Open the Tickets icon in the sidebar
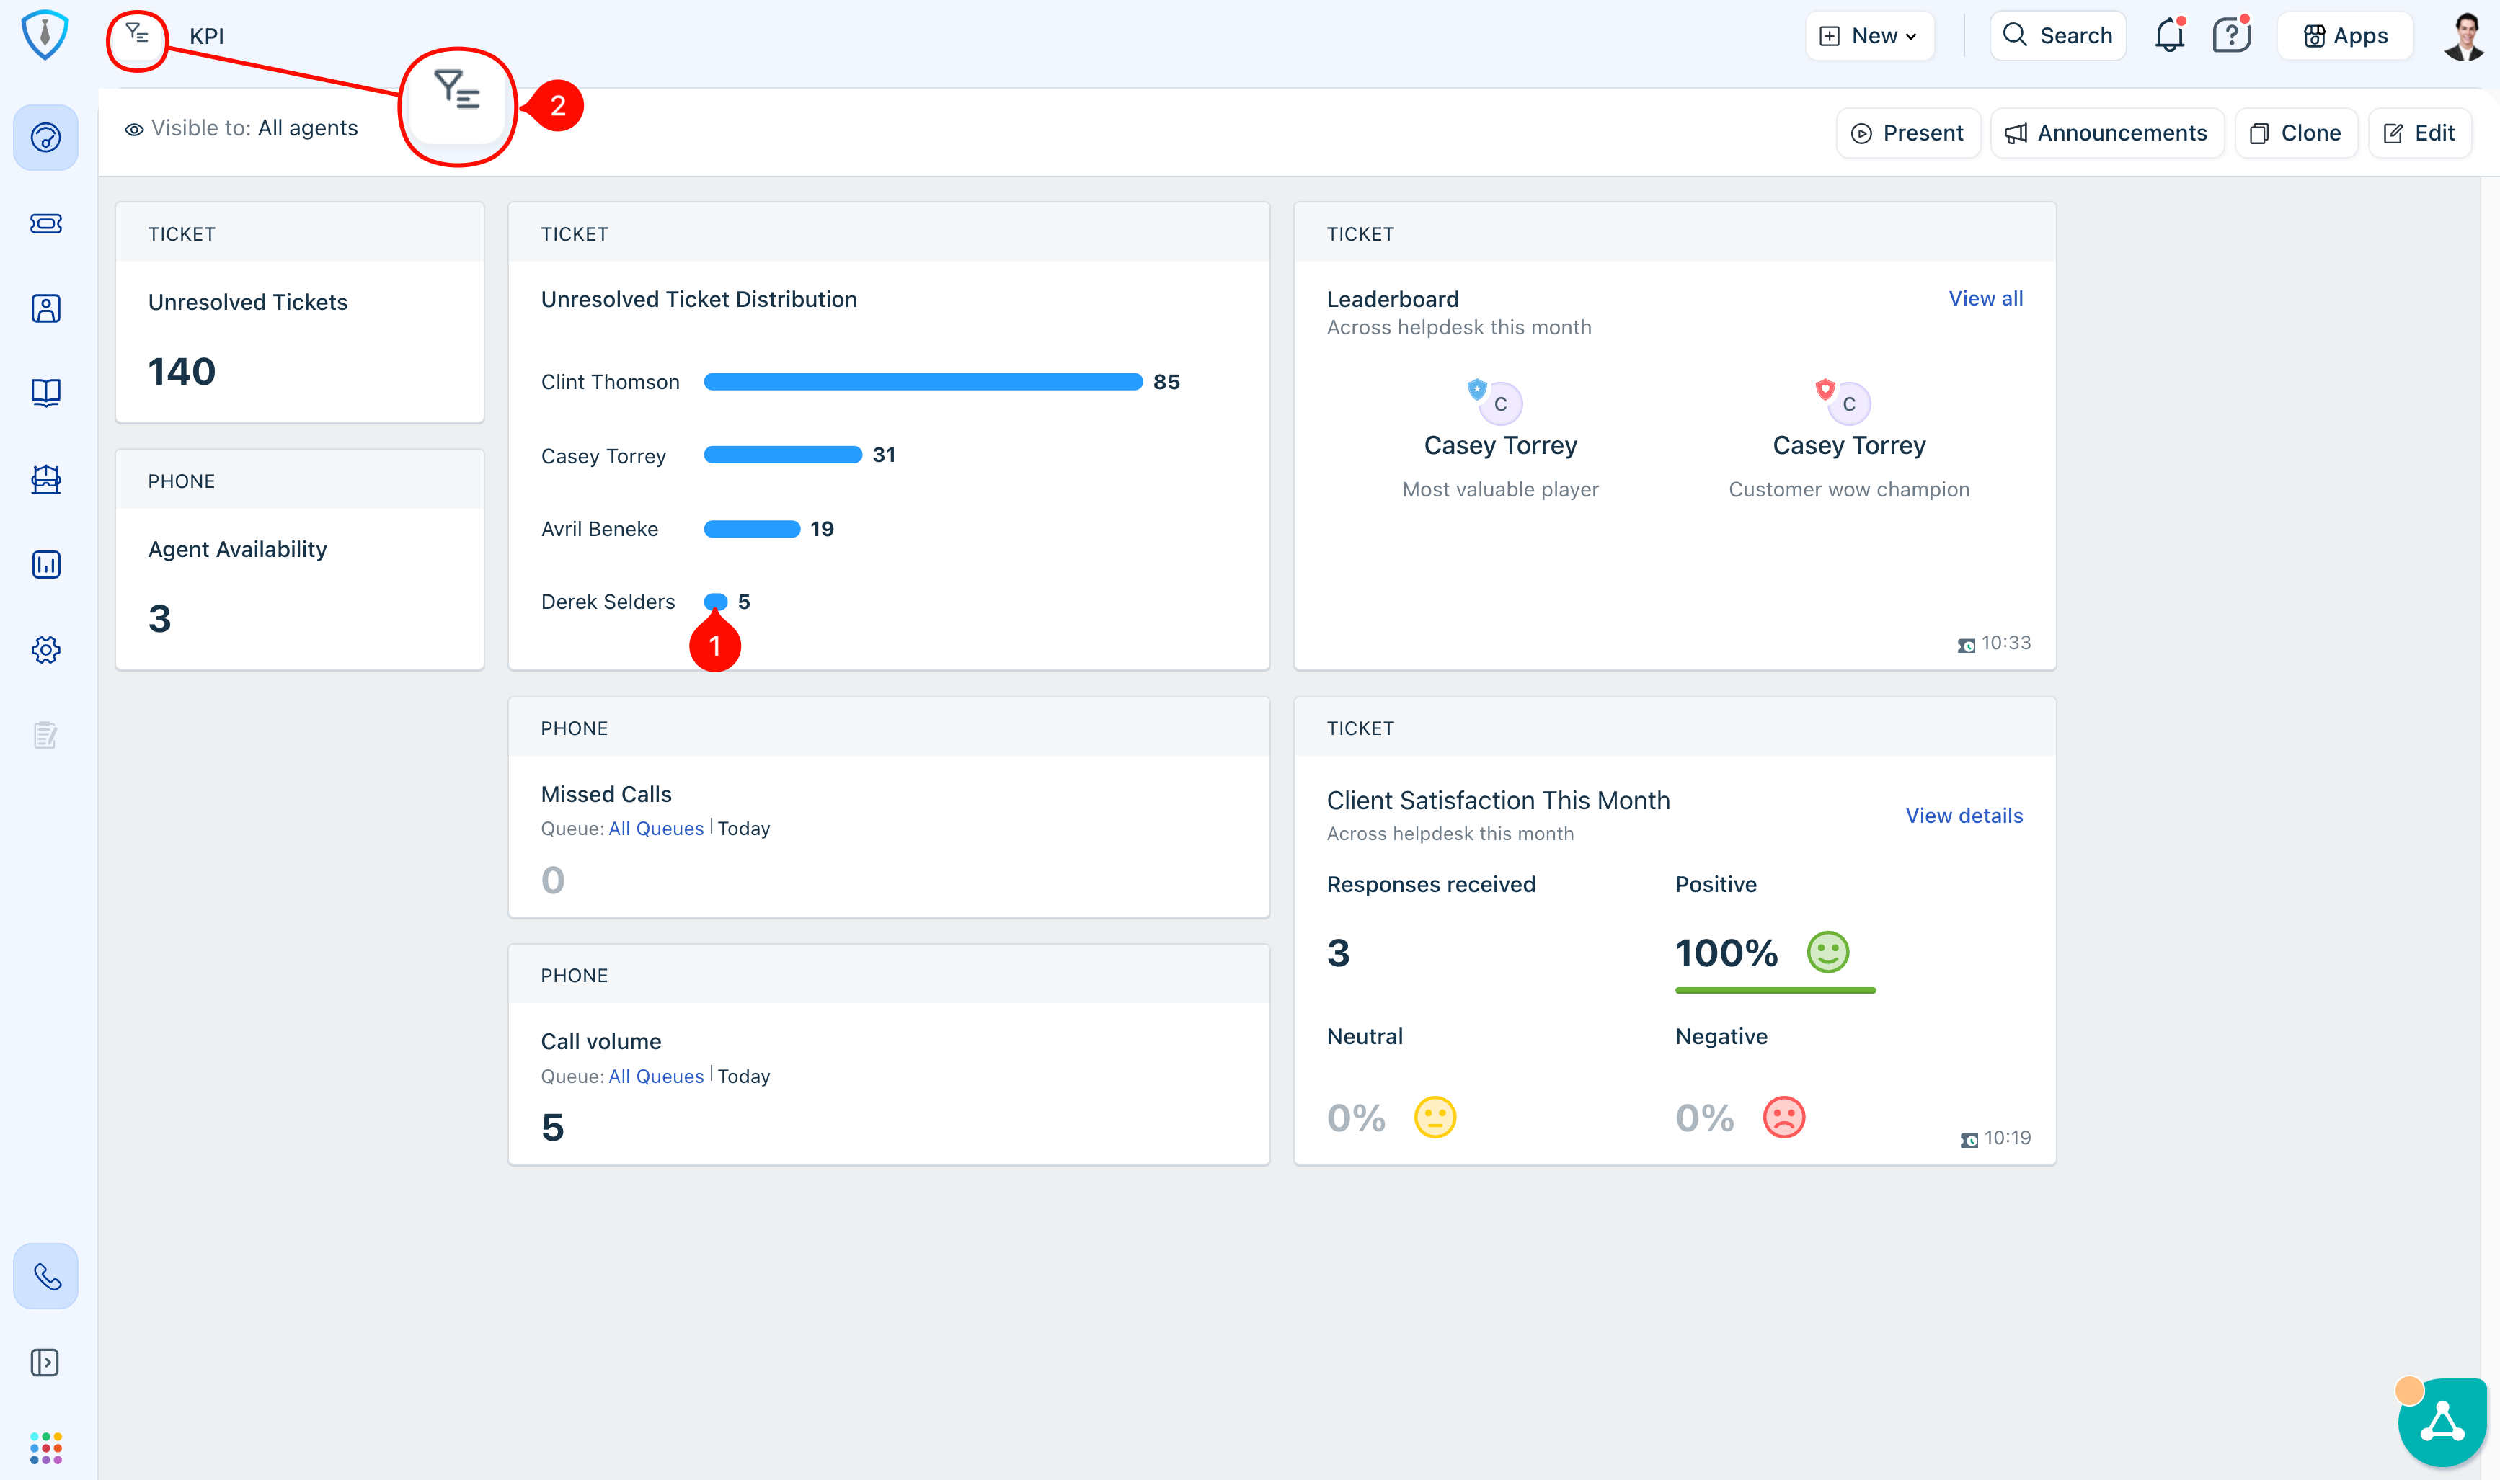The width and height of the screenshot is (2500, 1480). pos(46,223)
